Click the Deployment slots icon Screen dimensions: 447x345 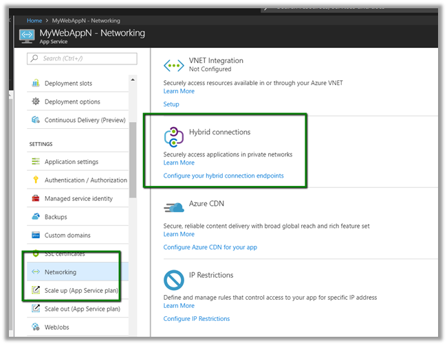click(x=36, y=84)
